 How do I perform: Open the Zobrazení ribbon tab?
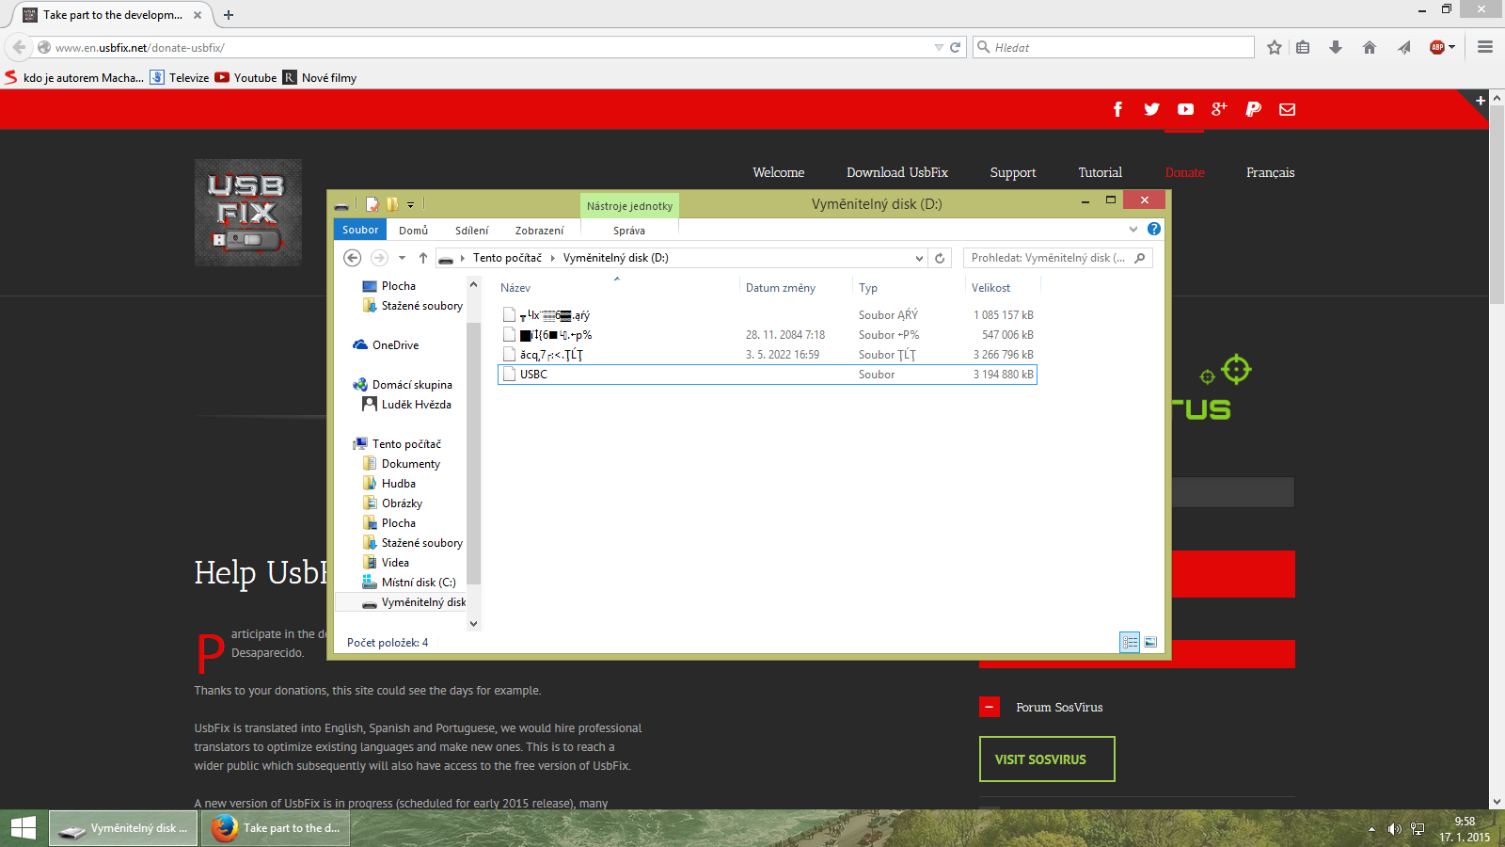(x=539, y=230)
